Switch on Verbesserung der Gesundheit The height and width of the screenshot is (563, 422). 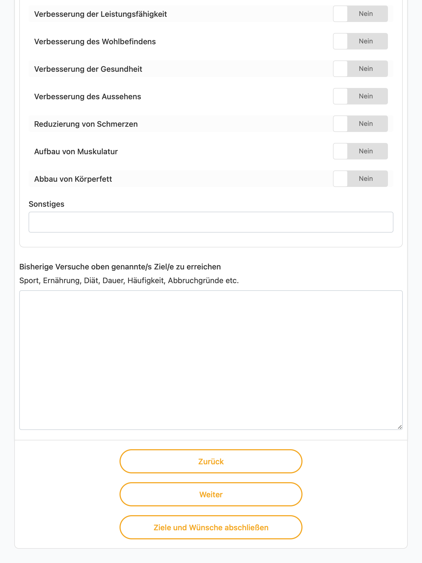[360, 69]
